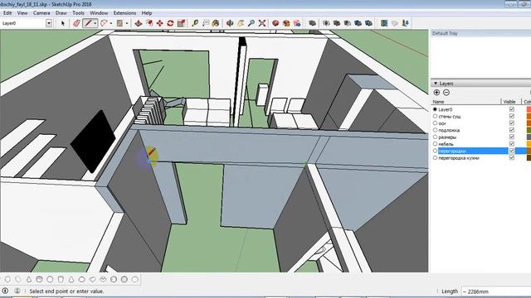The height and width of the screenshot is (298, 531).
Task: Hide the размеры layer
Action: (512, 137)
